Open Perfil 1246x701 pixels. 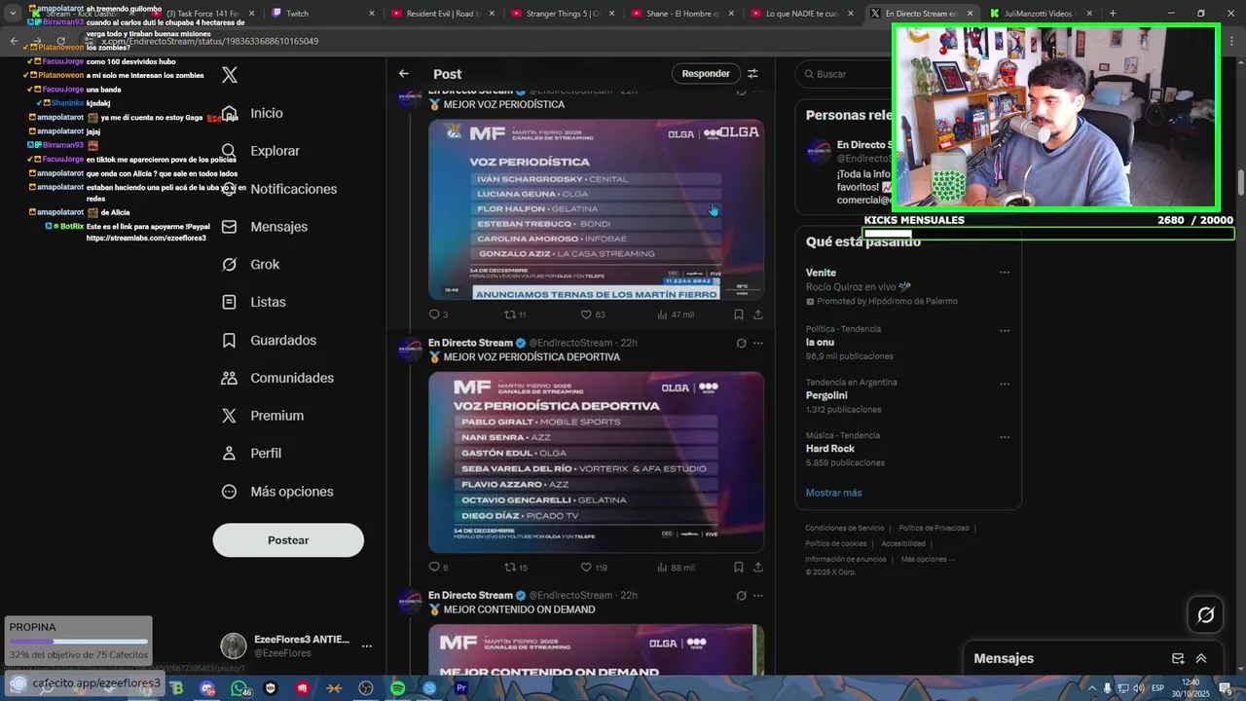pyautogui.click(x=252, y=454)
